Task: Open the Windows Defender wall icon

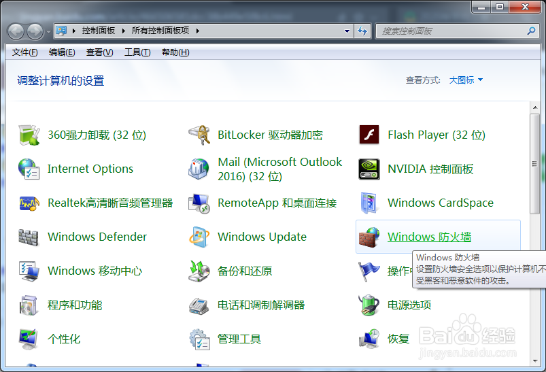Action: (x=29, y=237)
